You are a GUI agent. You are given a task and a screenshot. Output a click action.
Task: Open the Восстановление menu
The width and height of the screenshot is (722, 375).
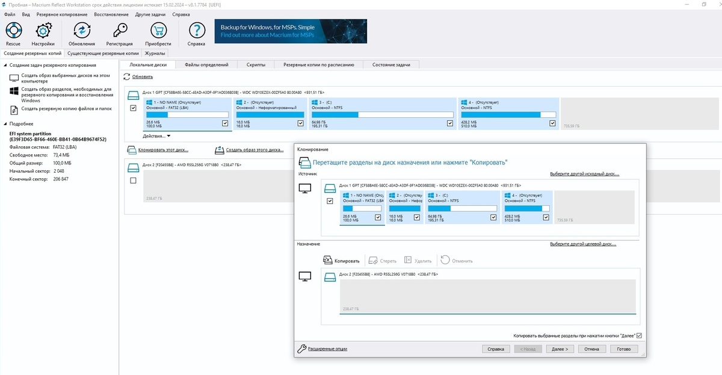tap(112, 14)
